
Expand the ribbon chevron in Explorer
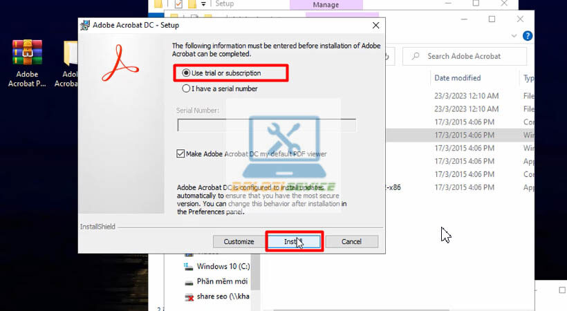coord(514,36)
